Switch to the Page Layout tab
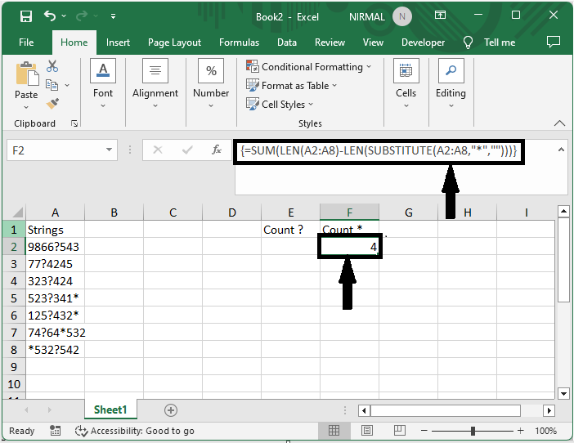This screenshot has height=443, width=574. [174, 43]
